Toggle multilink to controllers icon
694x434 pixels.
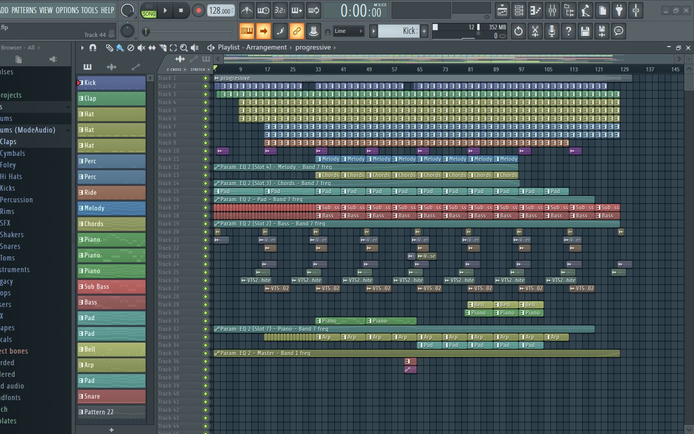tap(297, 31)
